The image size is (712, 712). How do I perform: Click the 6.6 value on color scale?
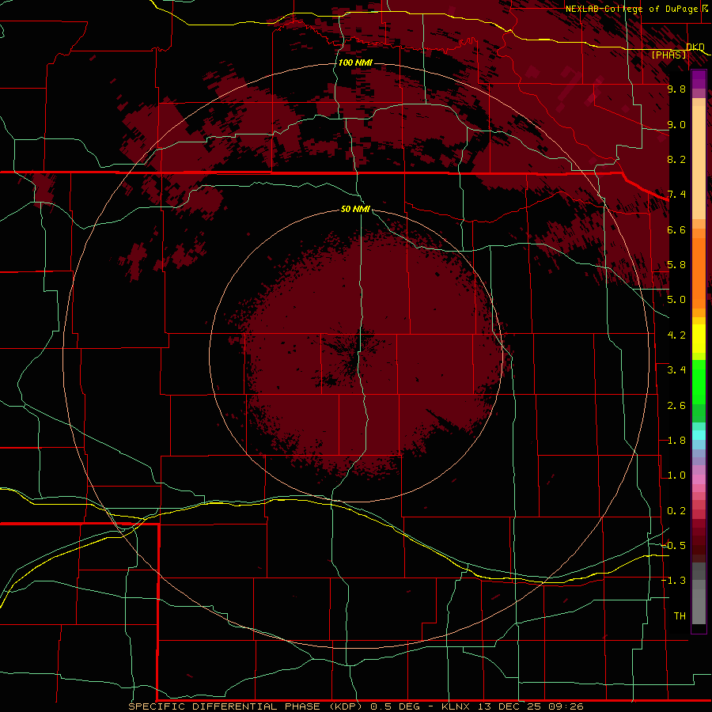676,229
